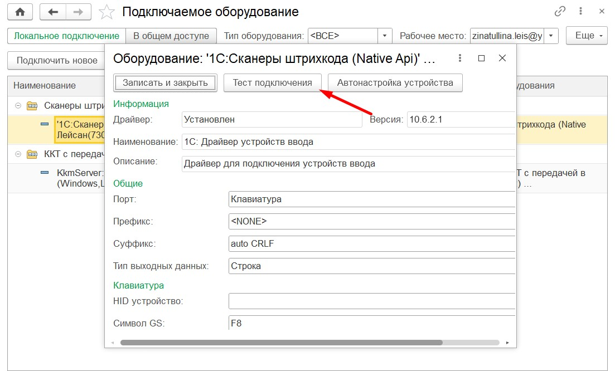Open main window three-dot menu

click(x=580, y=11)
